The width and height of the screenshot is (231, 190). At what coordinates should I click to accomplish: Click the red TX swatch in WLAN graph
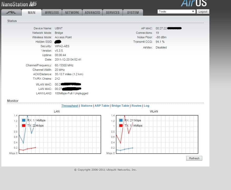[x=121, y=126]
